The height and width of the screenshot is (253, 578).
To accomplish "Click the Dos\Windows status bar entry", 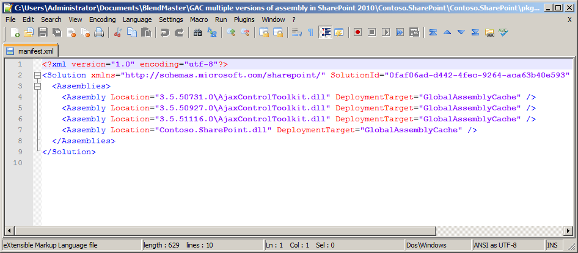I will click(x=438, y=245).
